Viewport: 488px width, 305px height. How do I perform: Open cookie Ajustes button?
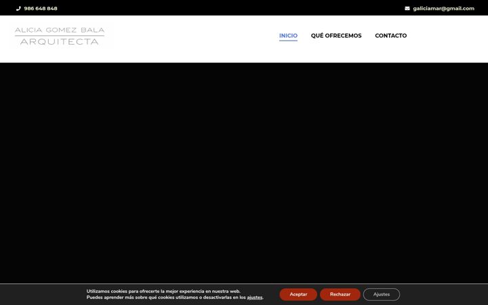(381, 294)
